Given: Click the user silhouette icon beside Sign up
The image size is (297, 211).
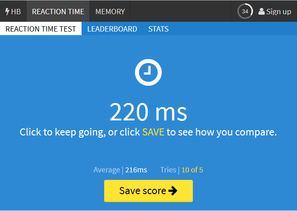Looking at the screenshot, I should pos(262,12).
